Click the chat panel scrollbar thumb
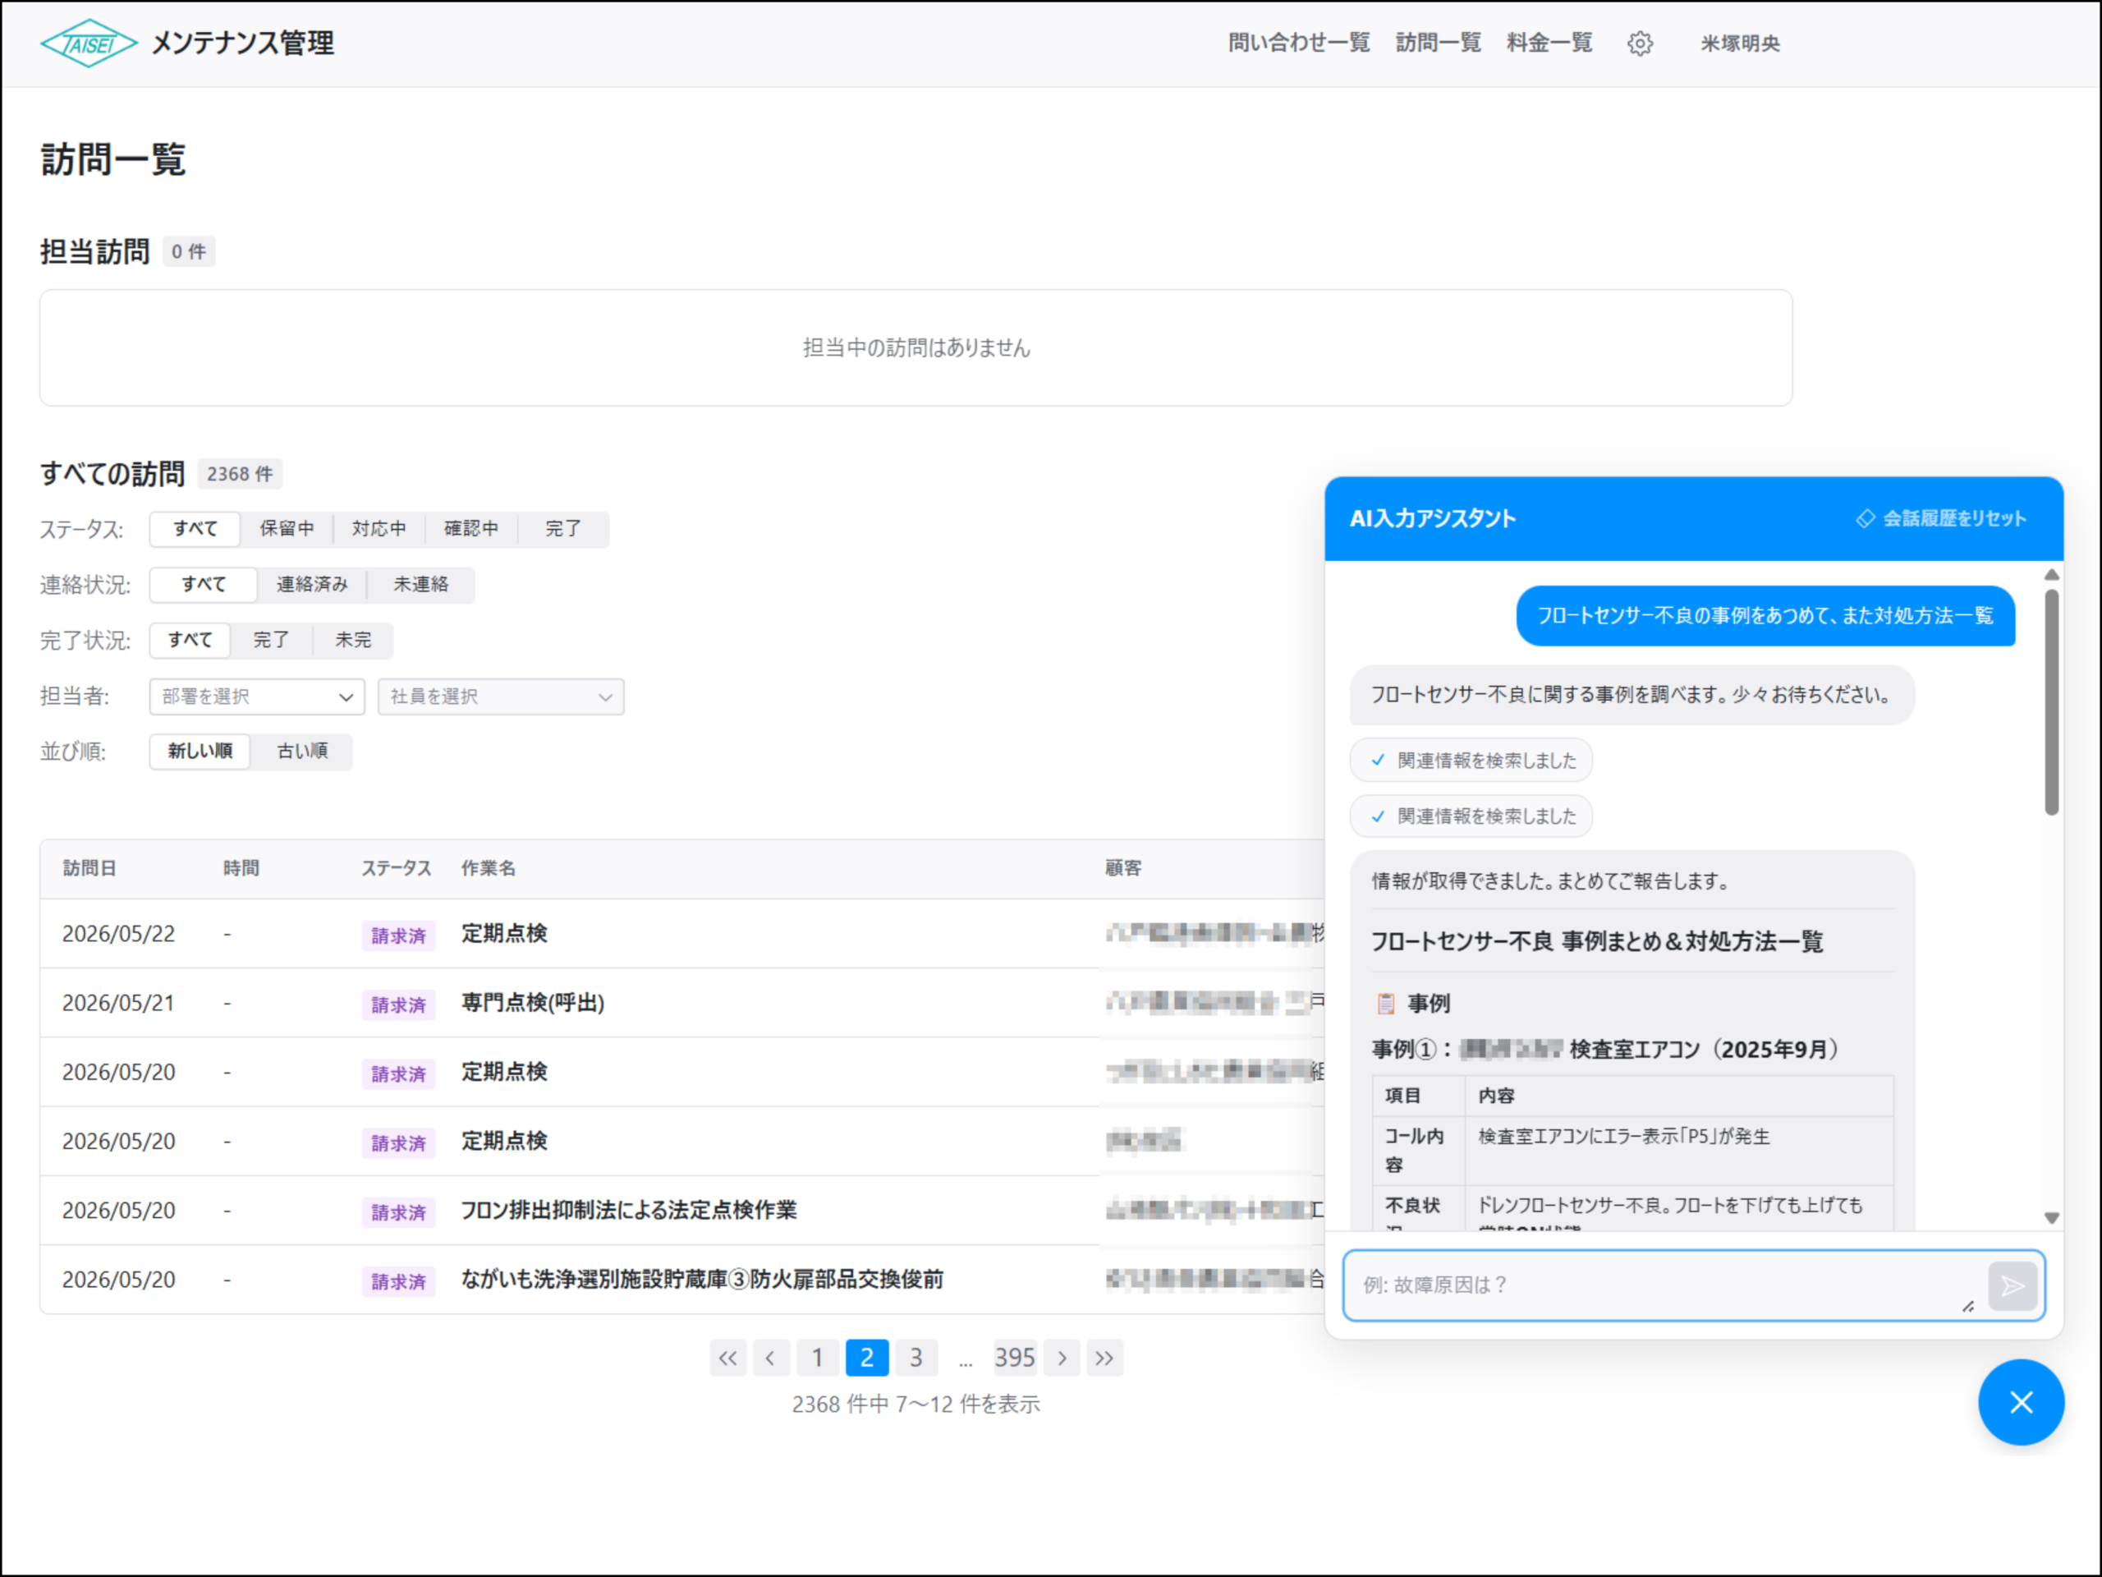The width and height of the screenshot is (2102, 1577). pyautogui.click(x=2052, y=701)
